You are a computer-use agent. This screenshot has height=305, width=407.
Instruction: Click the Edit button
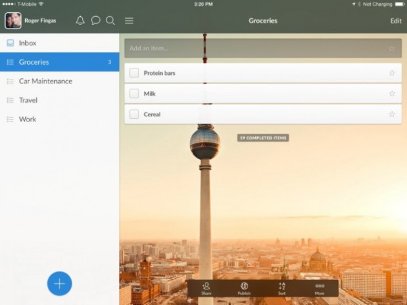(396, 21)
